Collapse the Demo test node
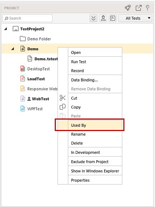This screenshot has width=155, height=207. [x=13, y=49]
